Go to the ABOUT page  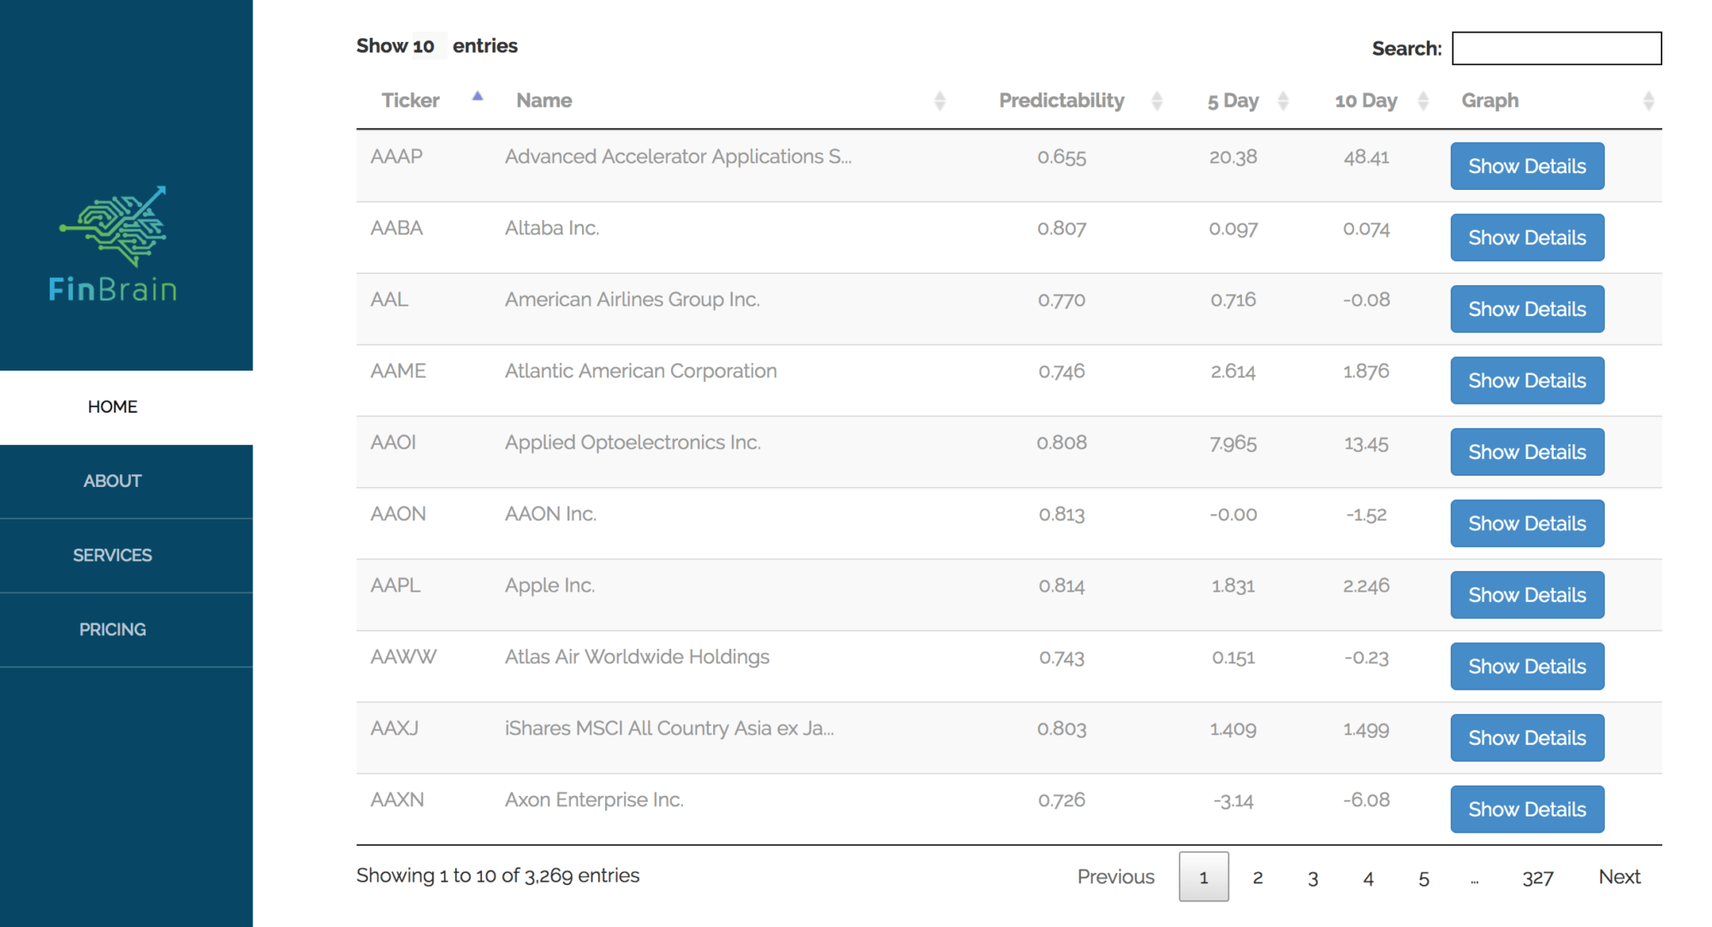pos(113,481)
